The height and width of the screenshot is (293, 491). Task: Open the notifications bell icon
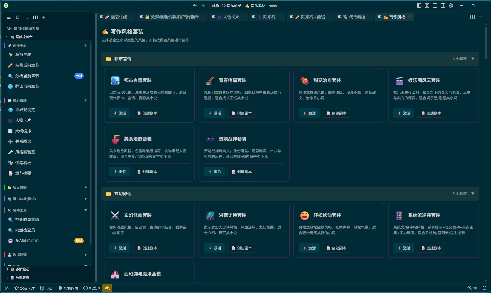point(484,288)
